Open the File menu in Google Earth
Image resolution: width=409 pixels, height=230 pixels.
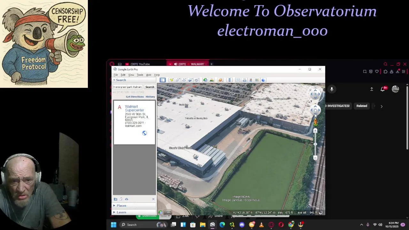click(116, 75)
